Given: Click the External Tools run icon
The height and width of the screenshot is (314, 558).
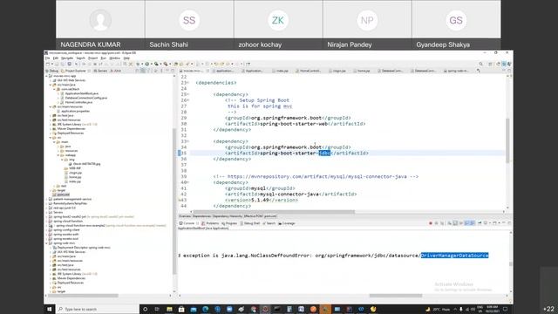Looking at the screenshot, I should 165,64.
